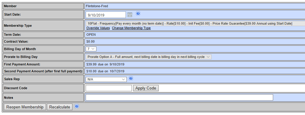Click the Apply Code button
Screen dimensions: 305x115
point(146,88)
